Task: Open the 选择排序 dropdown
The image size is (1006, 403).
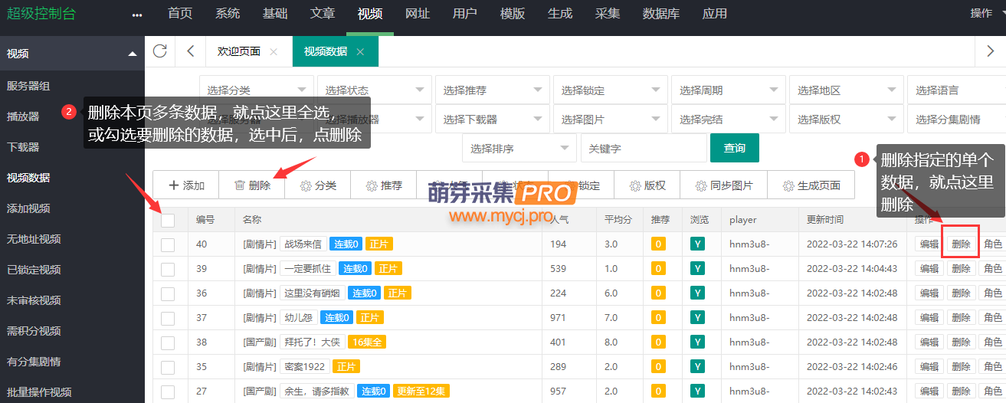Action: [x=519, y=149]
